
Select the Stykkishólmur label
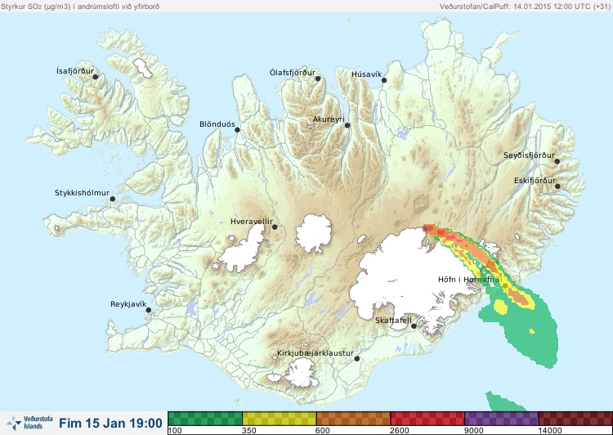pos(82,193)
